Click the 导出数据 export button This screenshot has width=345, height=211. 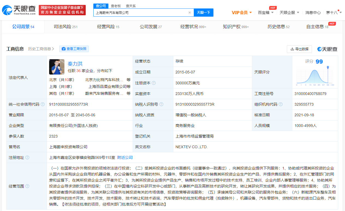299,49
